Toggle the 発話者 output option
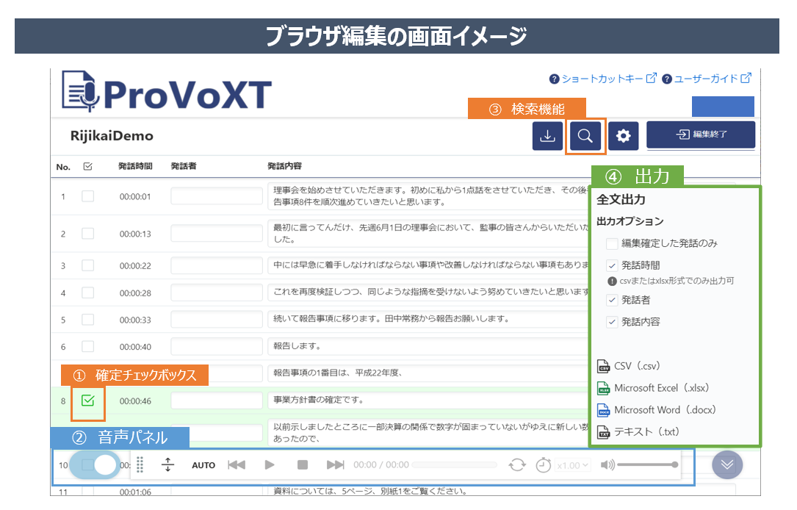The image size is (797, 510). tap(612, 300)
